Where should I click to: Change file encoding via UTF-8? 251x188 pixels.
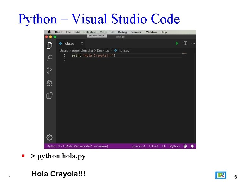tap(154, 146)
